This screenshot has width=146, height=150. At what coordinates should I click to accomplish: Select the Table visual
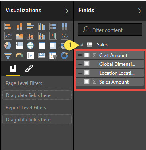click(x=42, y=46)
